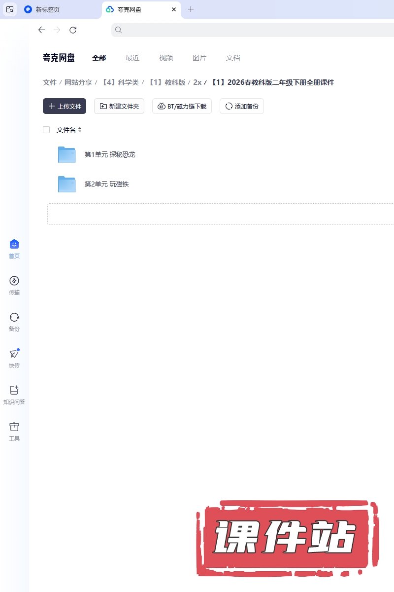Open the 备份 backup sidebar icon
This screenshot has height=592, width=394.
point(14,318)
